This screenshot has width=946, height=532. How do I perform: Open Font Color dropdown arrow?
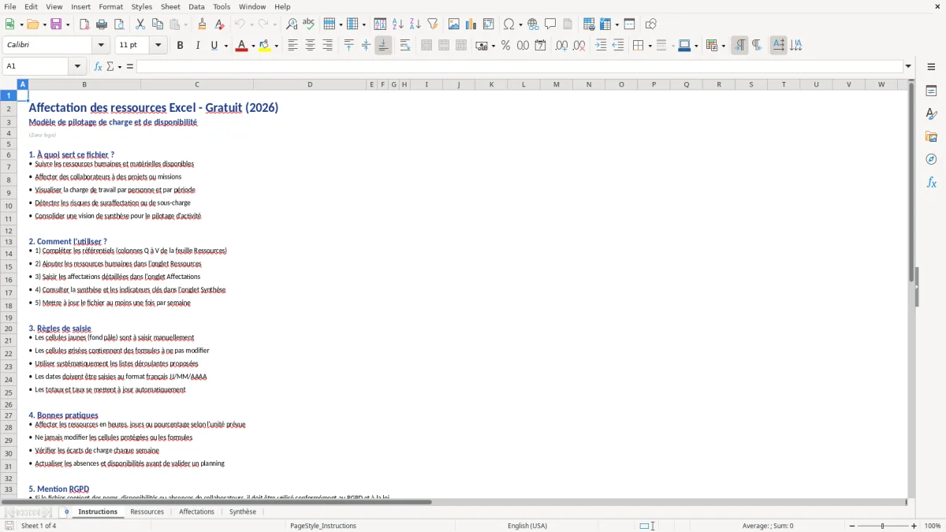click(x=252, y=46)
